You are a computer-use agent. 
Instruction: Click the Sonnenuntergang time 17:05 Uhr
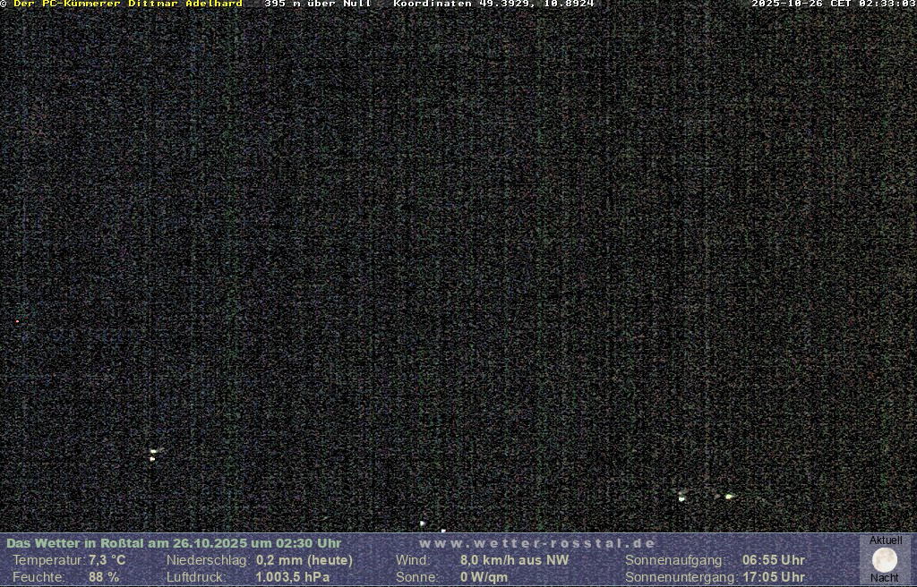coord(773,577)
